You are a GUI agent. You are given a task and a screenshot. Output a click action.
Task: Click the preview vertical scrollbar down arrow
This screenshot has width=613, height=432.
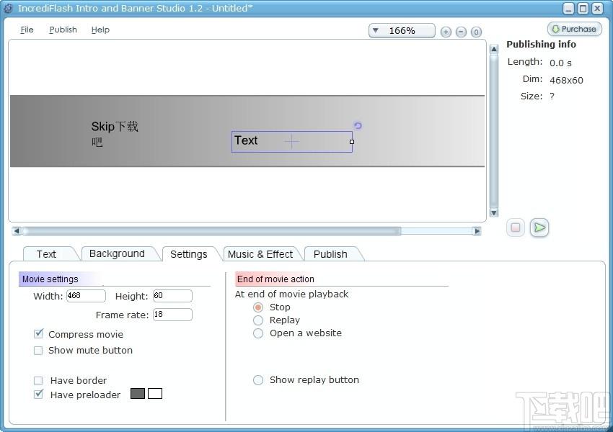494,212
